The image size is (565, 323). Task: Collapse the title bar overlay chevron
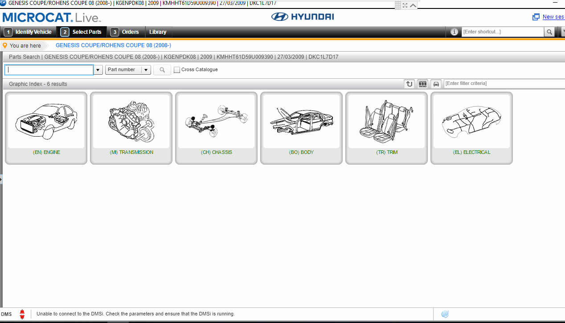point(413,5)
